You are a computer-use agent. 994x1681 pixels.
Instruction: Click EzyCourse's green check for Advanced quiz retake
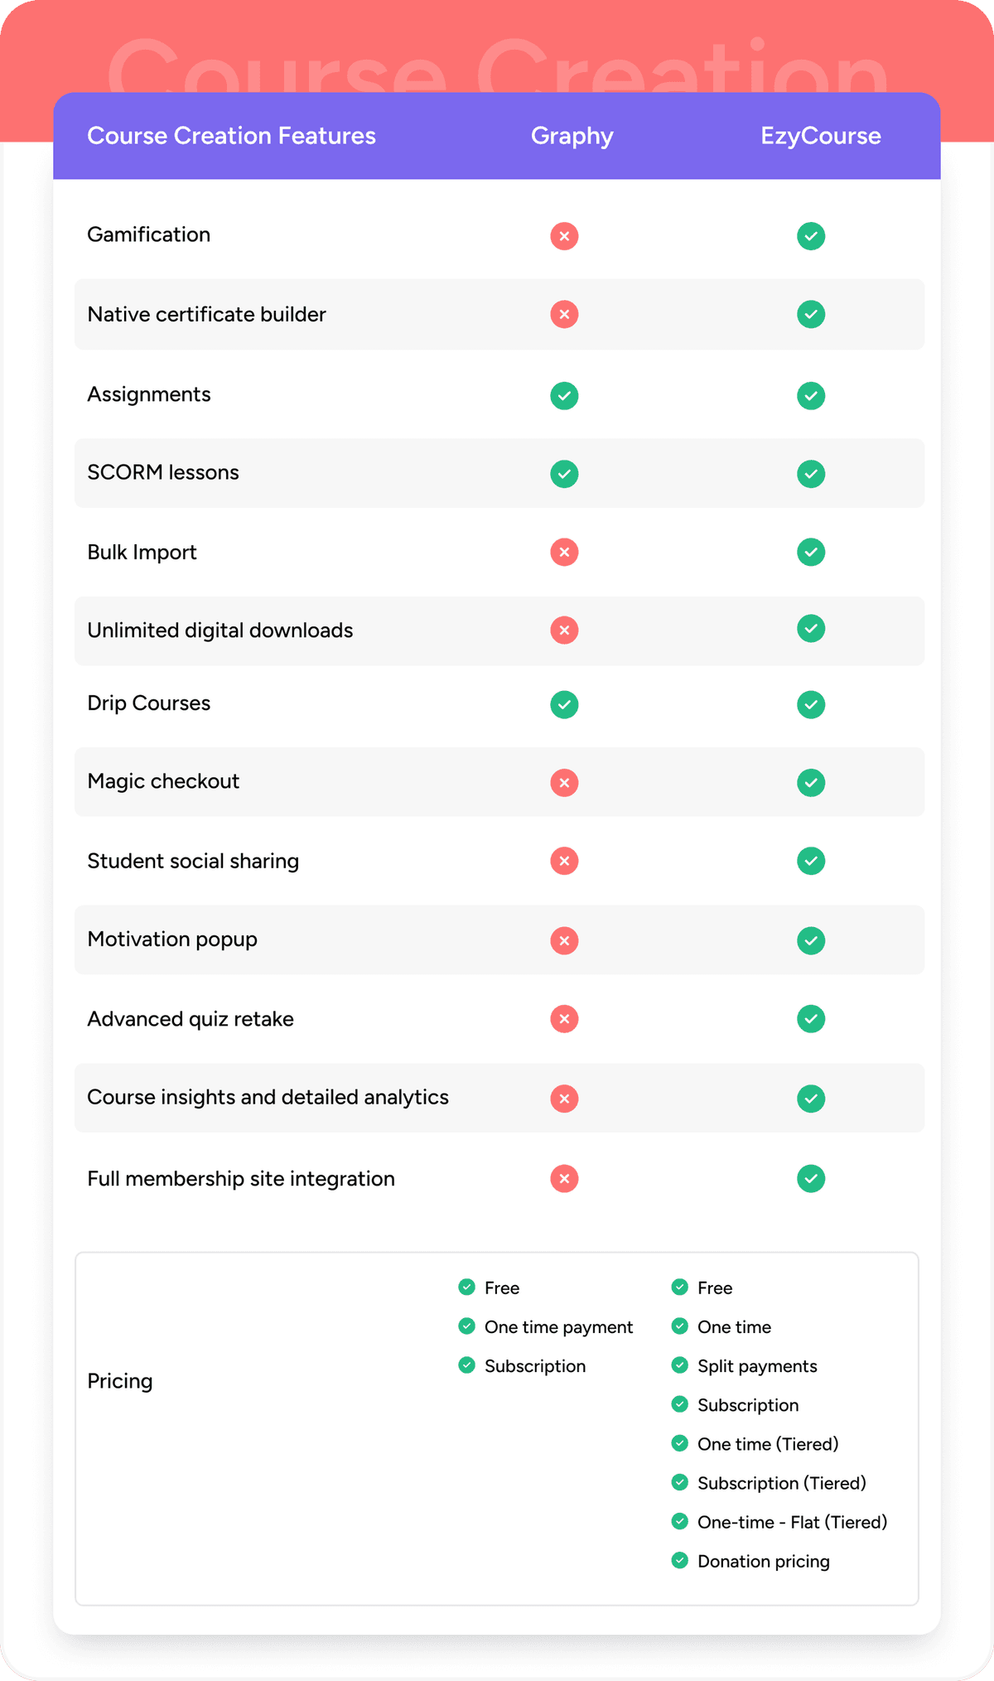(x=811, y=1018)
